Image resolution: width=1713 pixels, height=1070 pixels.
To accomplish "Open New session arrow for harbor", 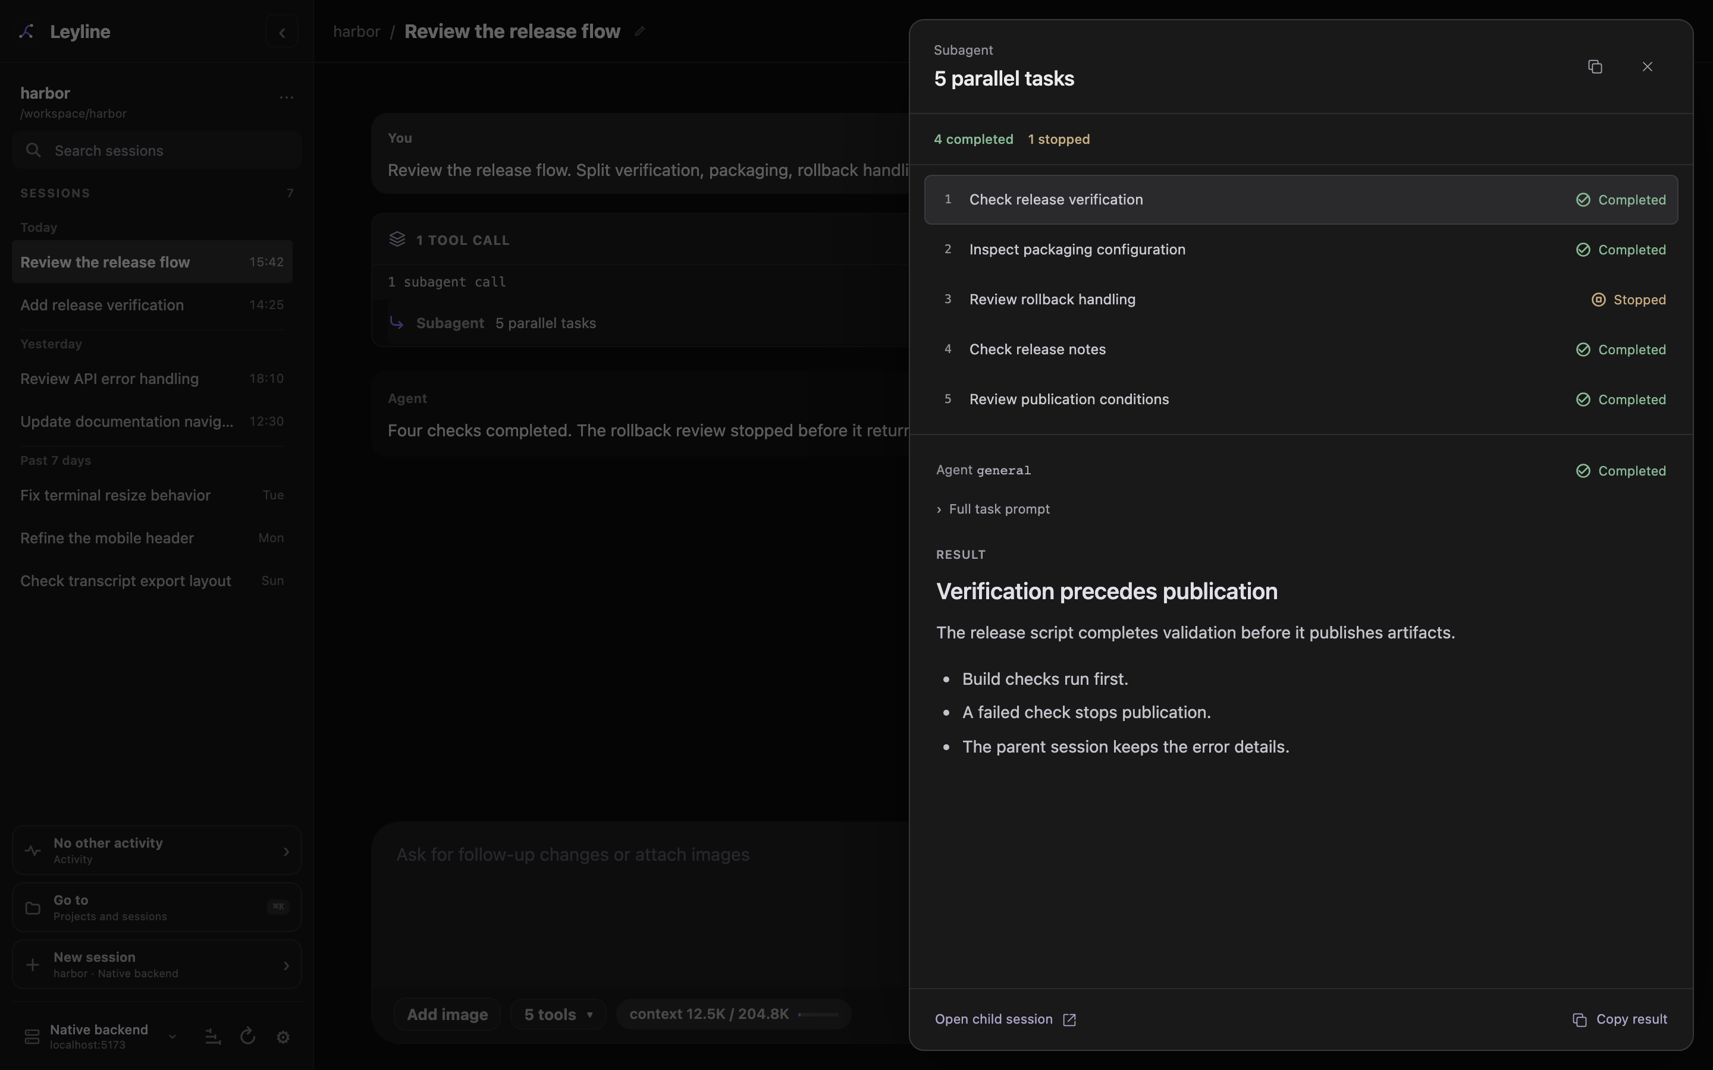I will [286, 965].
